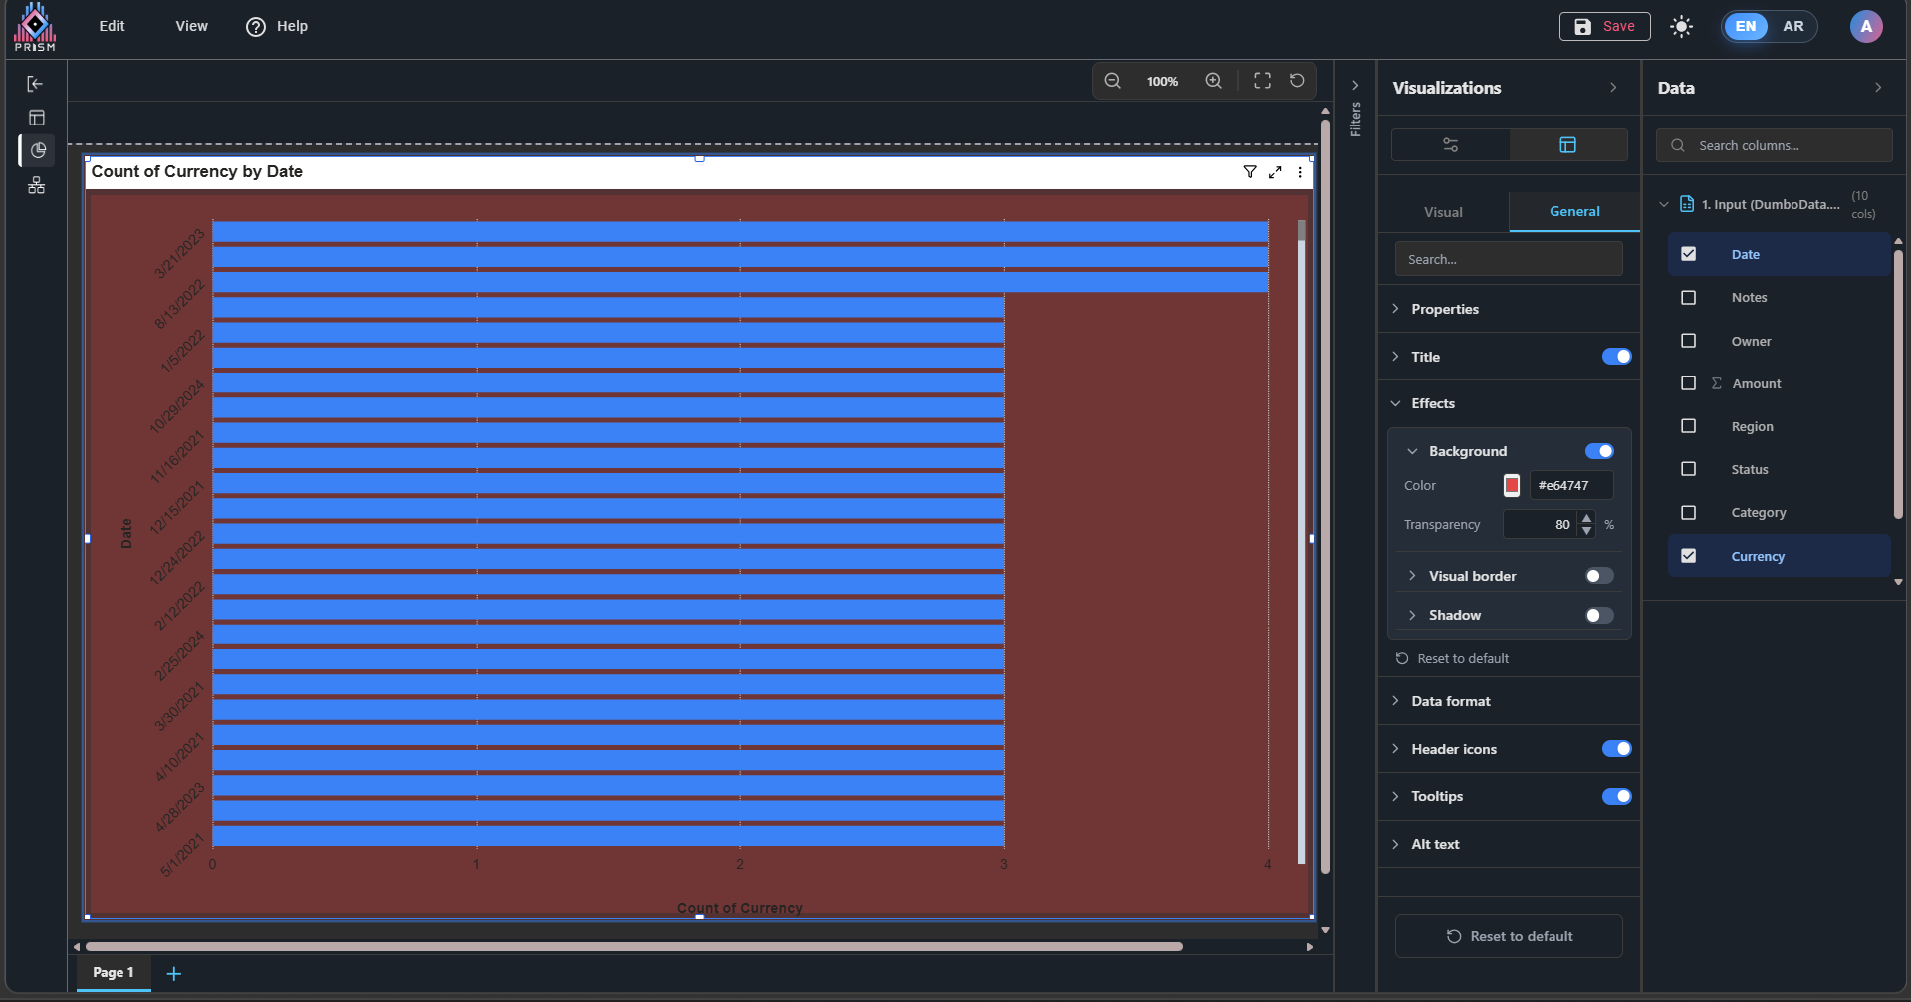This screenshot has width=1911, height=1002.
Task: Open the background color swatch picker
Action: pyautogui.click(x=1512, y=485)
